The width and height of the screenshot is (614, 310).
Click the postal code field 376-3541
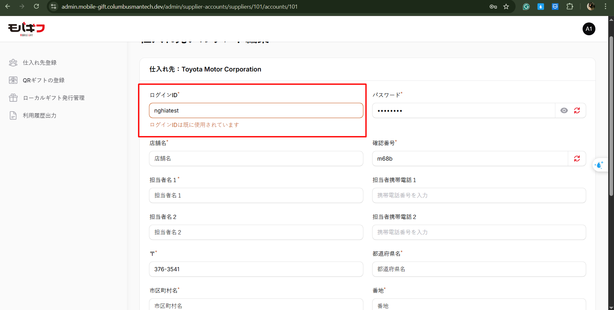(x=256, y=269)
